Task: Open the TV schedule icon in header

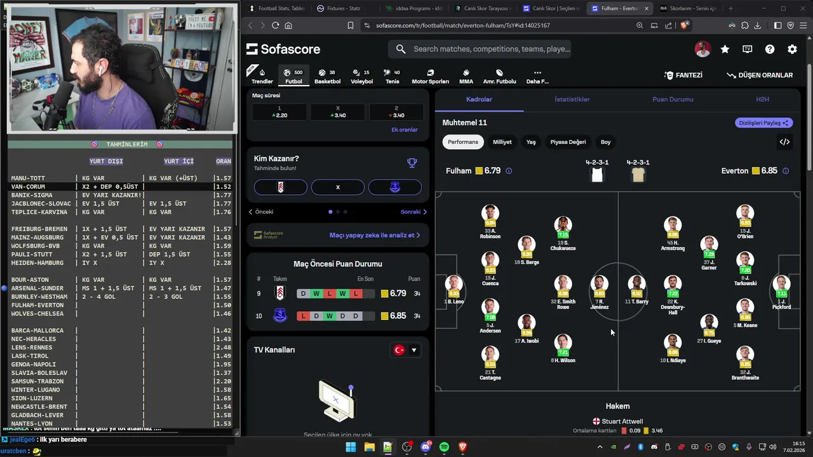Action: [x=748, y=50]
